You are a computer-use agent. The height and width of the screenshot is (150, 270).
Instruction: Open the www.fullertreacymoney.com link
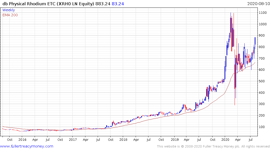(x=27, y=146)
